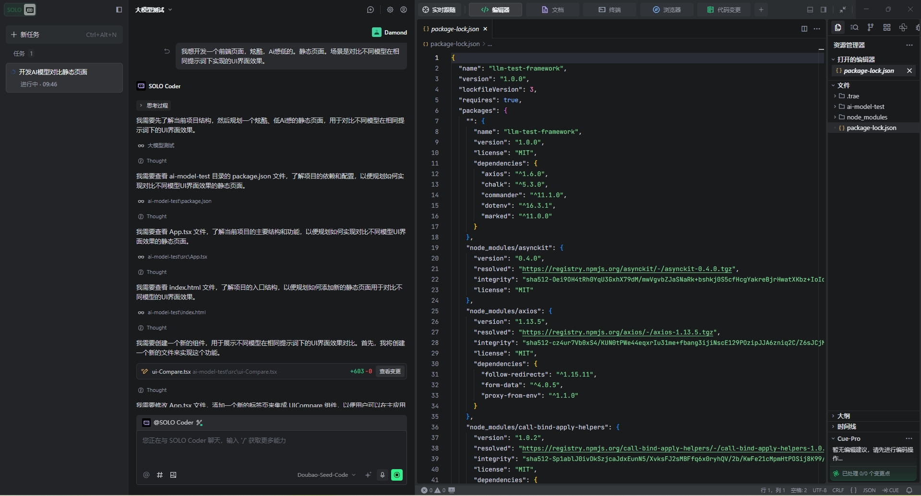Split the editor with split icon
The image size is (921, 496).
[x=804, y=29]
